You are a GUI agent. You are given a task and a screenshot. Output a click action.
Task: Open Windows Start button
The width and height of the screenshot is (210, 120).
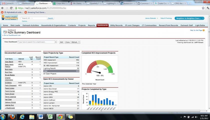(3, 117)
